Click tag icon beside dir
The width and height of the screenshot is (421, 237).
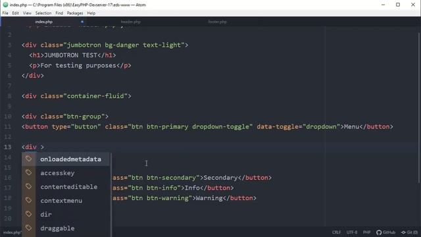click(x=28, y=214)
